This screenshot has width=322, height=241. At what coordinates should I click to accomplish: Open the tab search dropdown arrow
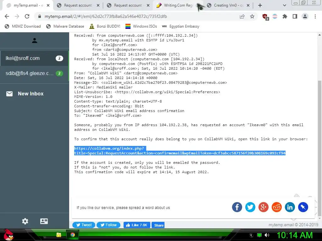(284, 6)
